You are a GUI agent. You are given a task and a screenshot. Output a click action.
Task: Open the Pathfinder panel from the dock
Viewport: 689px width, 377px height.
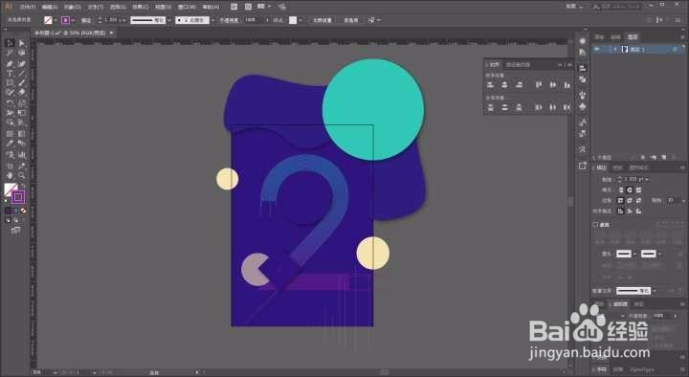pos(583,80)
